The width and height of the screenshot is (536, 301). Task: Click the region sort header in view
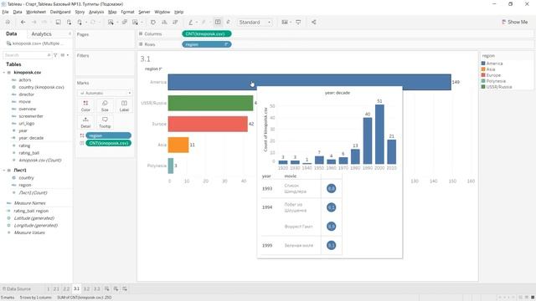[x=153, y=69]
